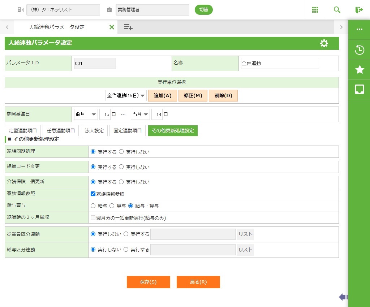
Task: Open the history clock icon in sidebar
Action: (x=359, y=50)
